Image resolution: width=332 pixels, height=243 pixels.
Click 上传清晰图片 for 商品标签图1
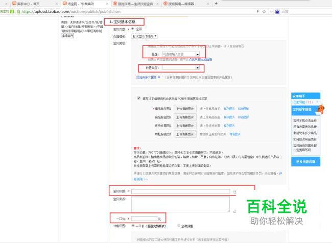(185, 109)
